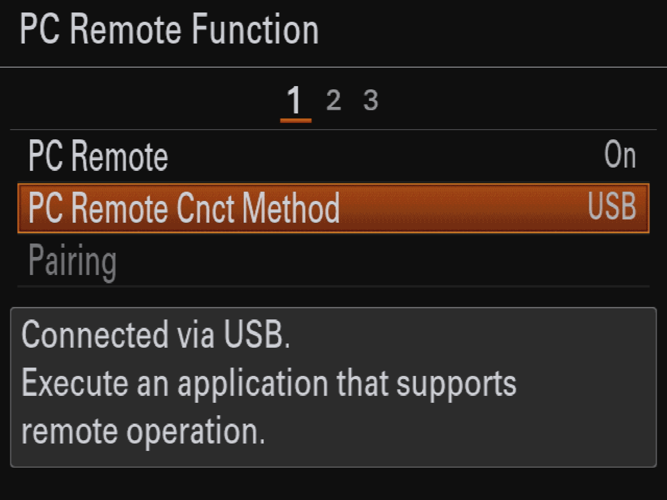Viewport: 667px width, 500px height.
Task: Click the "Execute an application" help line
Action: click(x=269, y=383)
